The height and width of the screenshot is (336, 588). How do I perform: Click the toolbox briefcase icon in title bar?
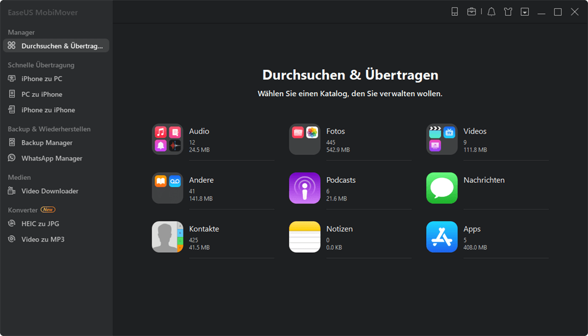(472, 12)
